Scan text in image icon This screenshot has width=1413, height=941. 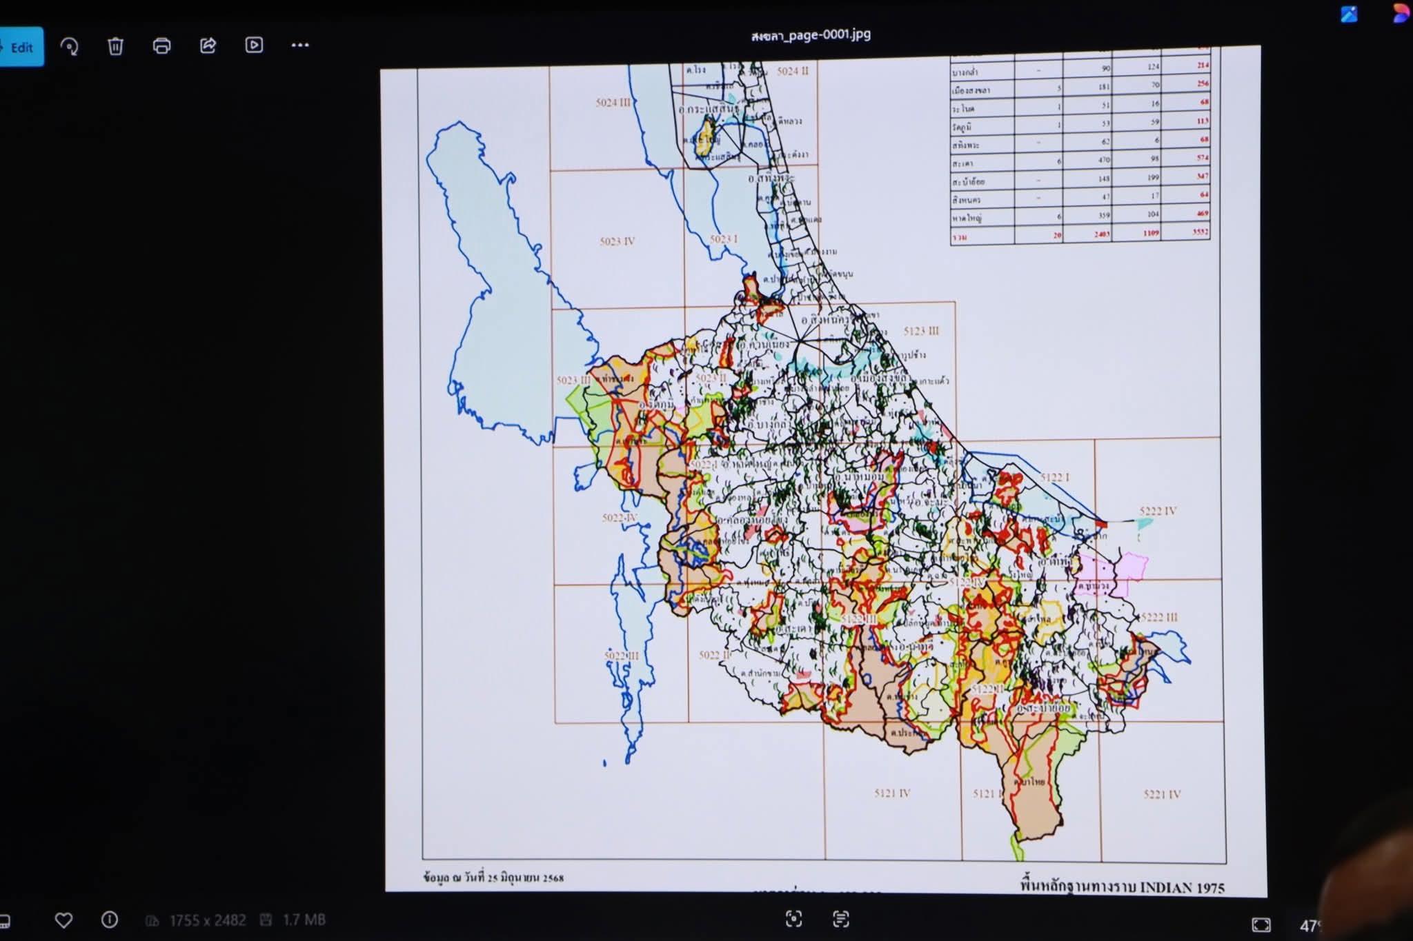840,918
